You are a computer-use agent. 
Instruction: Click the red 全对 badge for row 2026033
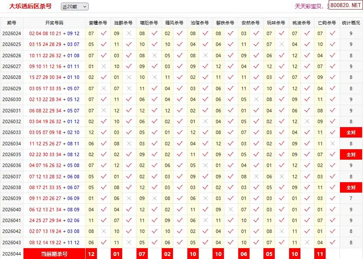(x=351, y=133)
